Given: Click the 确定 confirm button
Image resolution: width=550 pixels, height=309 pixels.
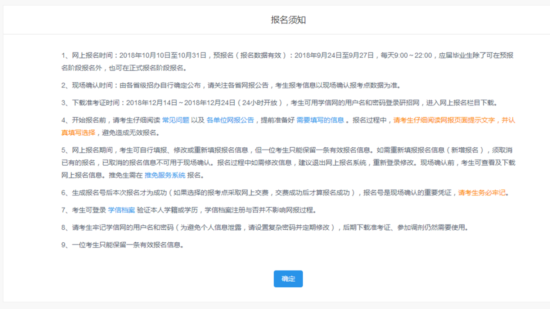Looking at the screenshot, I should pyautogui.click(x=288, y=279).
